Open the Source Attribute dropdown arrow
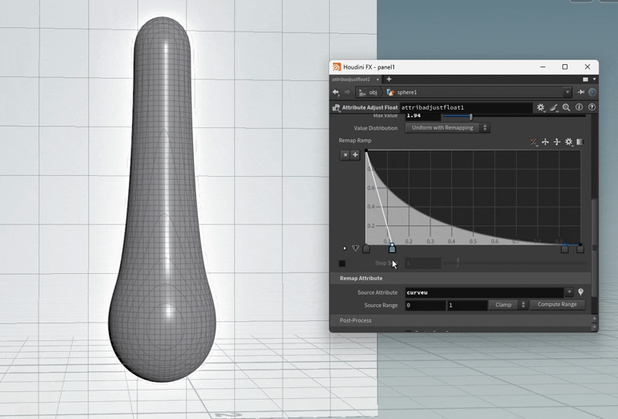Image resolution: width=618 pixels, height=419 pixels. (x=569, y=292)
